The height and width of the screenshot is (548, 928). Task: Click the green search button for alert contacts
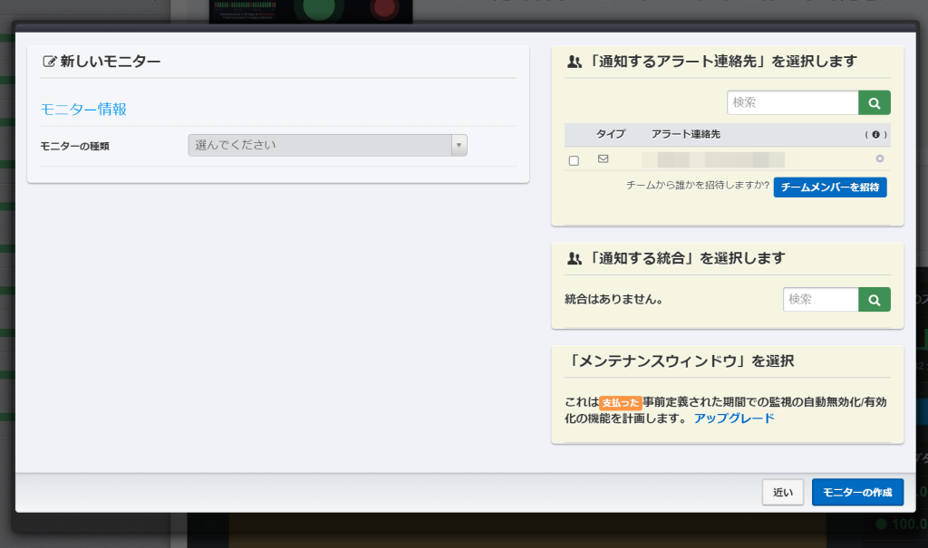875,103
